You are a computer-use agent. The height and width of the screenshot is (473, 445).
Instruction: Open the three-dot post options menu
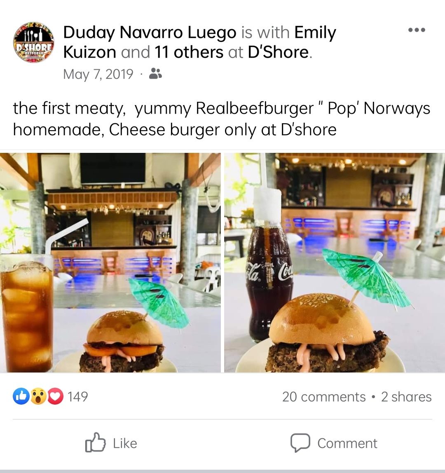tap(417, 30)
